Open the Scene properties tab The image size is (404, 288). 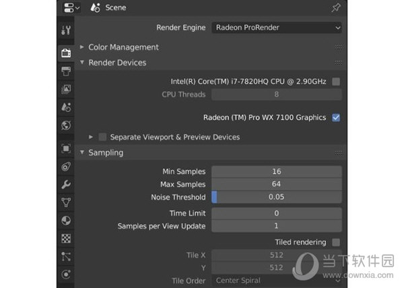click(x=66, y=107)
